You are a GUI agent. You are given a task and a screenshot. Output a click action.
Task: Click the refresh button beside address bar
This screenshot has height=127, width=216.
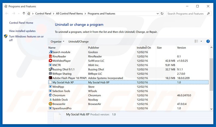pos(162,14)
